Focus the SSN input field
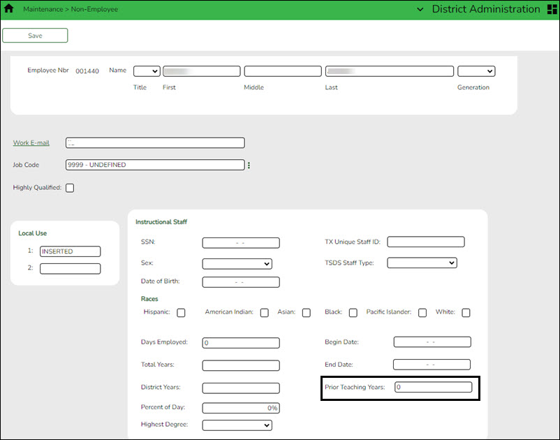Image resolution: width=560 pixels, height=440 pixels. [241, 243]
